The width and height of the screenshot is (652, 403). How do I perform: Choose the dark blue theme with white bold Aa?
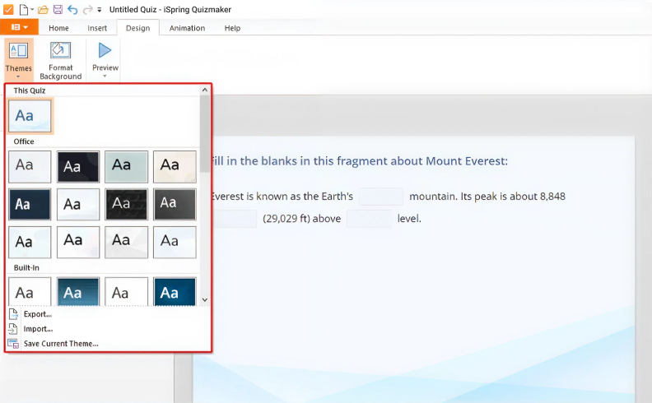(30, 205)
